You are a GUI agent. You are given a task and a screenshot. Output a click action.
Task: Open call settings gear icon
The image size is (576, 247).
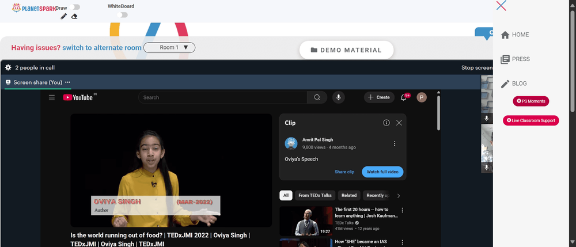point(8,67)
